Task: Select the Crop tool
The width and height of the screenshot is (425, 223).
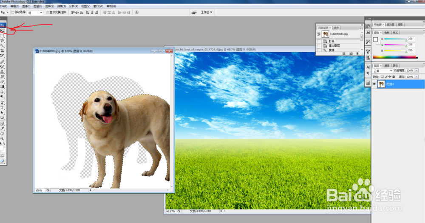Action: [3, 50]
